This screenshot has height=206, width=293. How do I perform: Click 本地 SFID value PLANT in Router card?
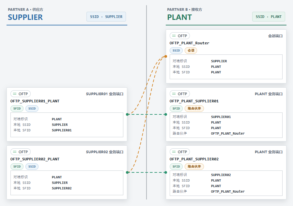tap(216, 72)
